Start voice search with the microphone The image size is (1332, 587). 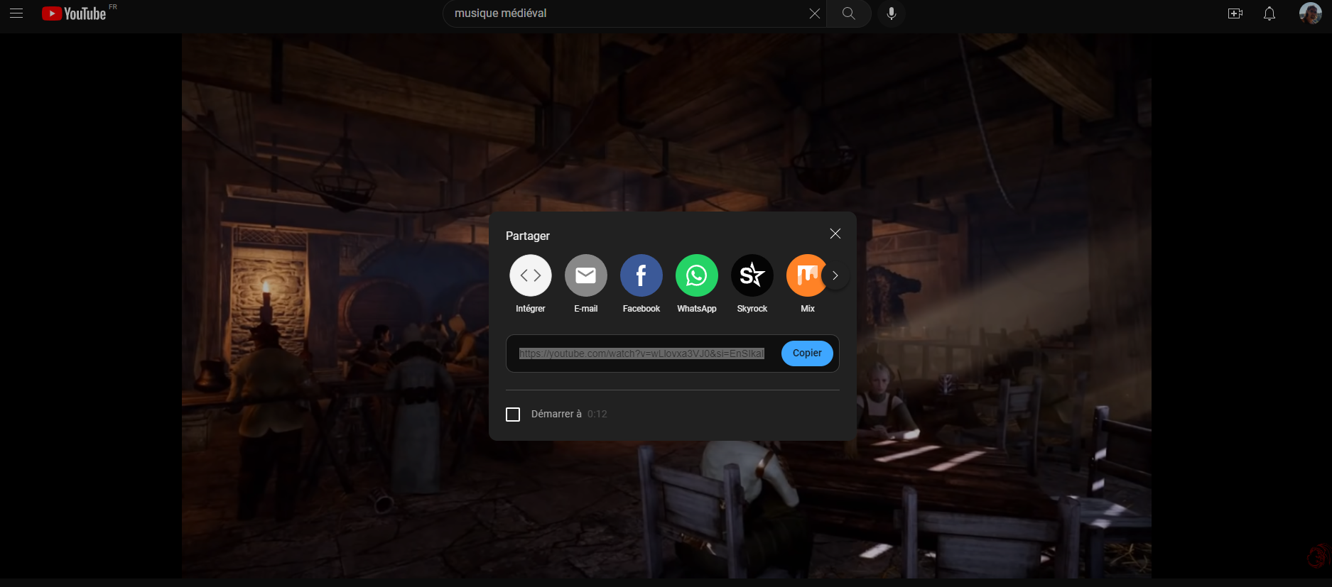coord(892,13)
